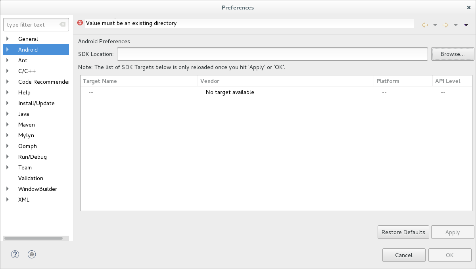Select Team preferences category
Image resolution: width=476 pixels, height=269 pixels.
(25, 167)
